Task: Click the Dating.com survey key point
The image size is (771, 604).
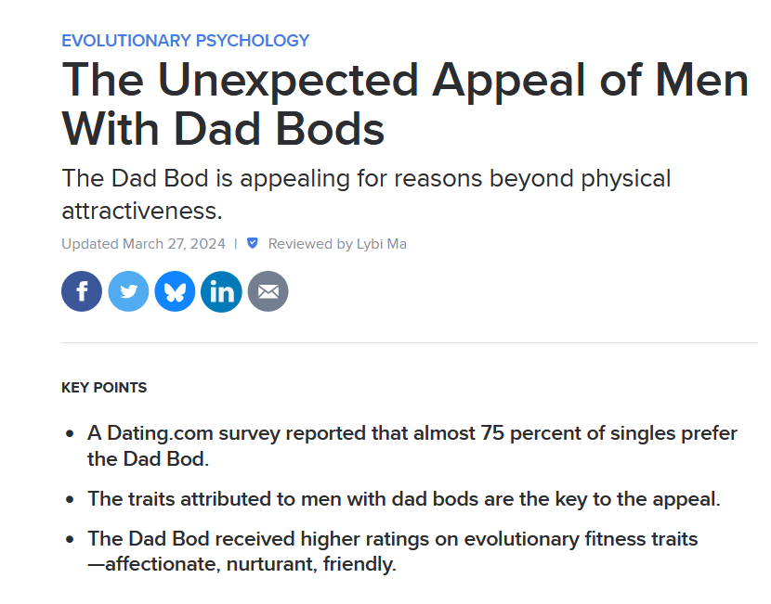Action: [x=412, y=446]
